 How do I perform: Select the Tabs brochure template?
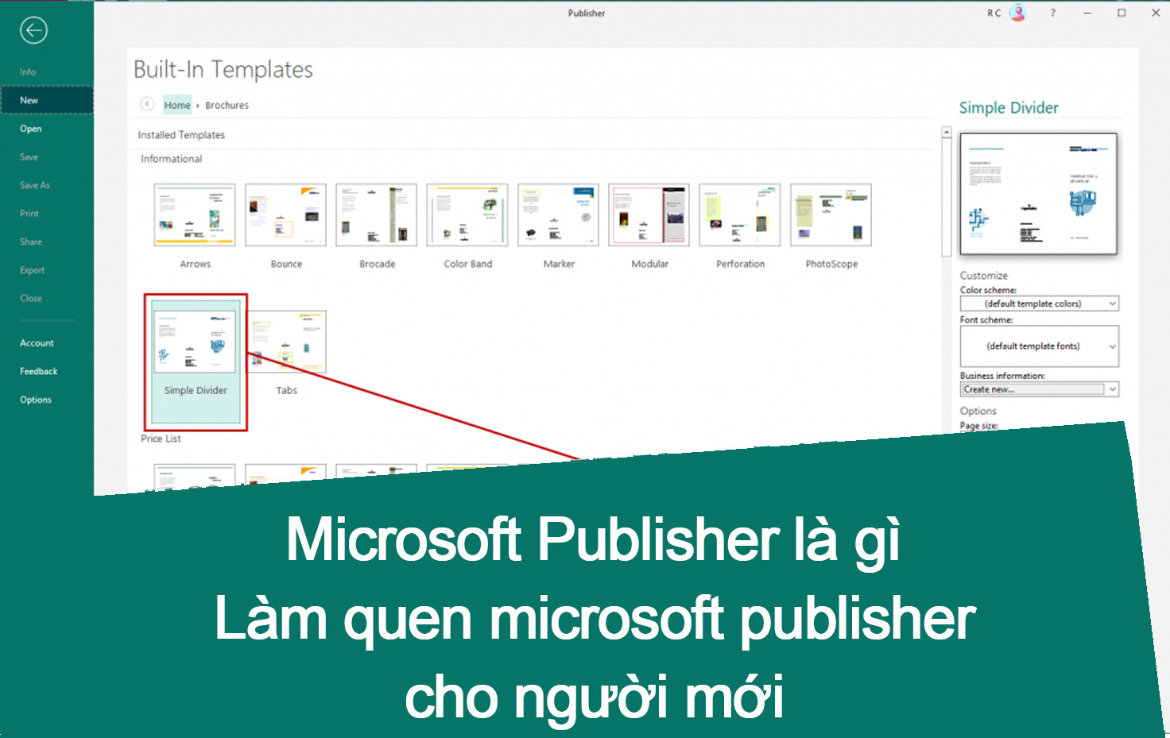pyautogui.click(x=287, y=354)
